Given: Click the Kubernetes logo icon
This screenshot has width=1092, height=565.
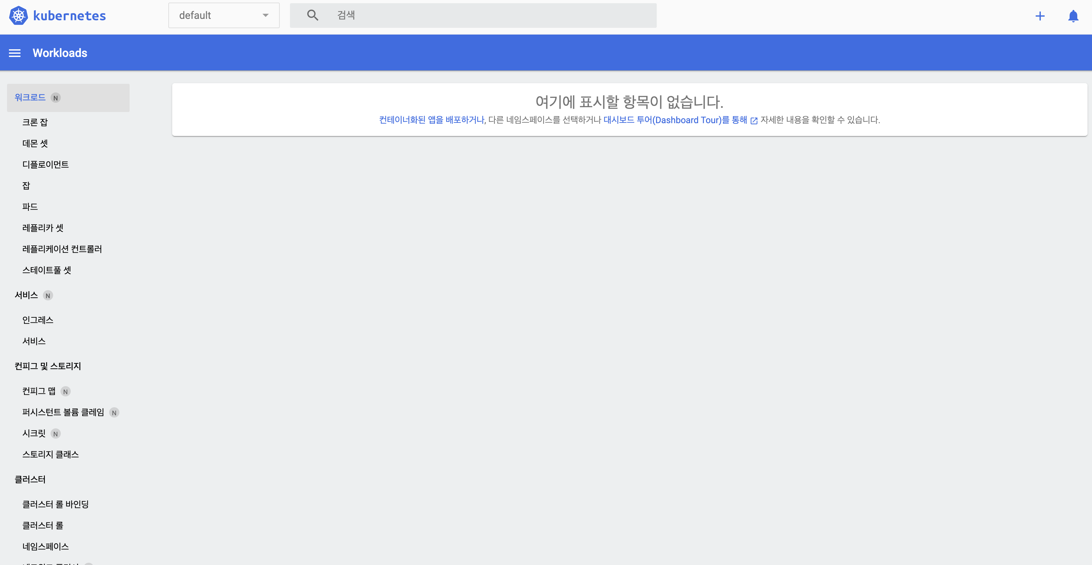Looking at the screenshot, I should (x=18, y=16).
